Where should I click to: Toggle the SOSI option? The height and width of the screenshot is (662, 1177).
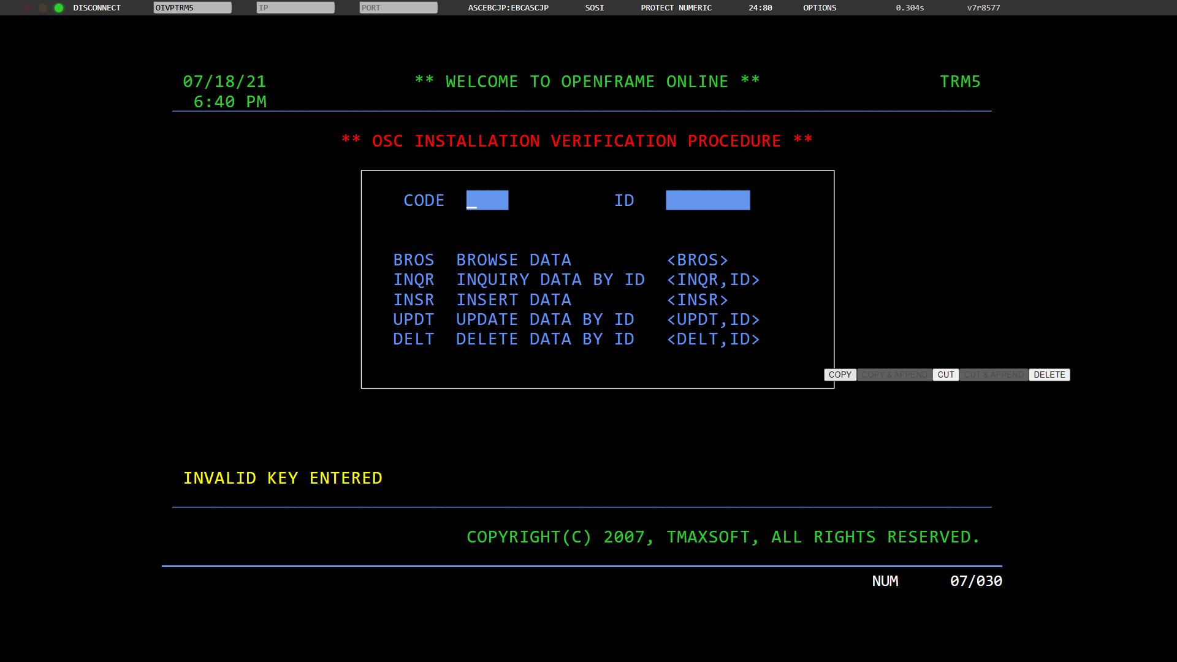pyautogui.click(x=594, y=8)
